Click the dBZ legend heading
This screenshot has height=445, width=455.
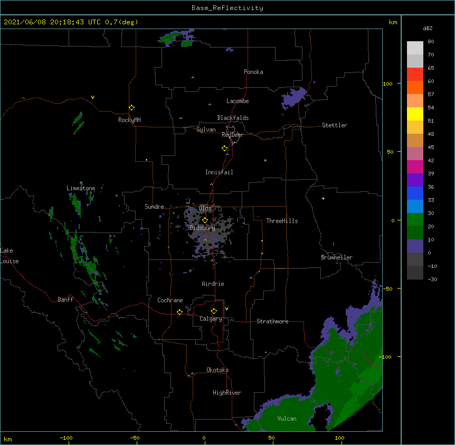tap(428, 28)
